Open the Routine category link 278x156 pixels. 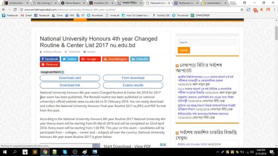91,52
